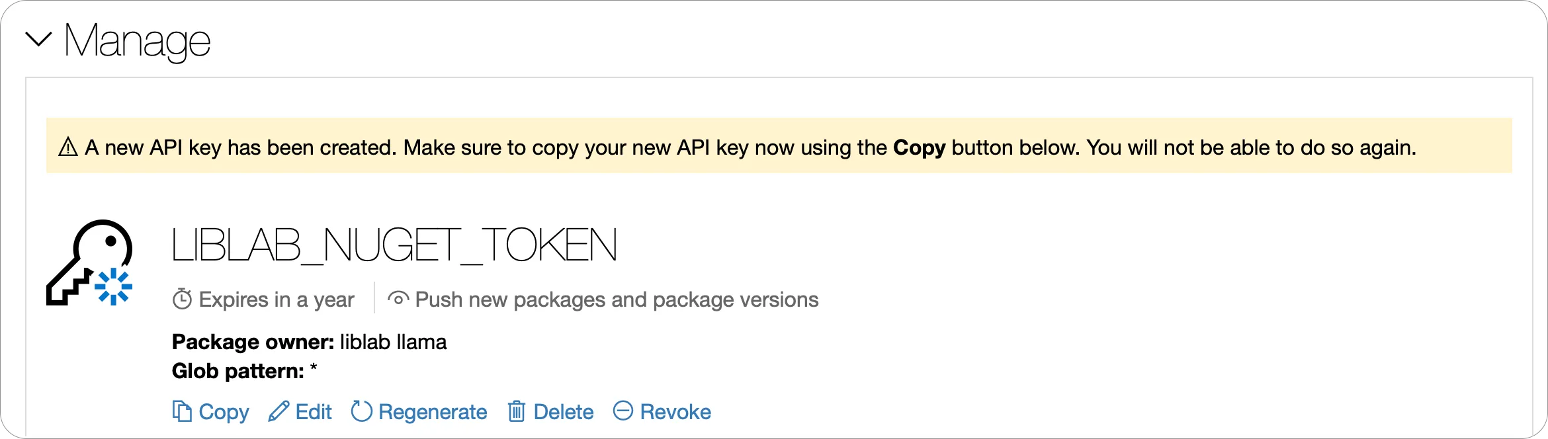The image size is (1548, 439).
Task: Click the package owner liblab llama
Action: [392, 342]
